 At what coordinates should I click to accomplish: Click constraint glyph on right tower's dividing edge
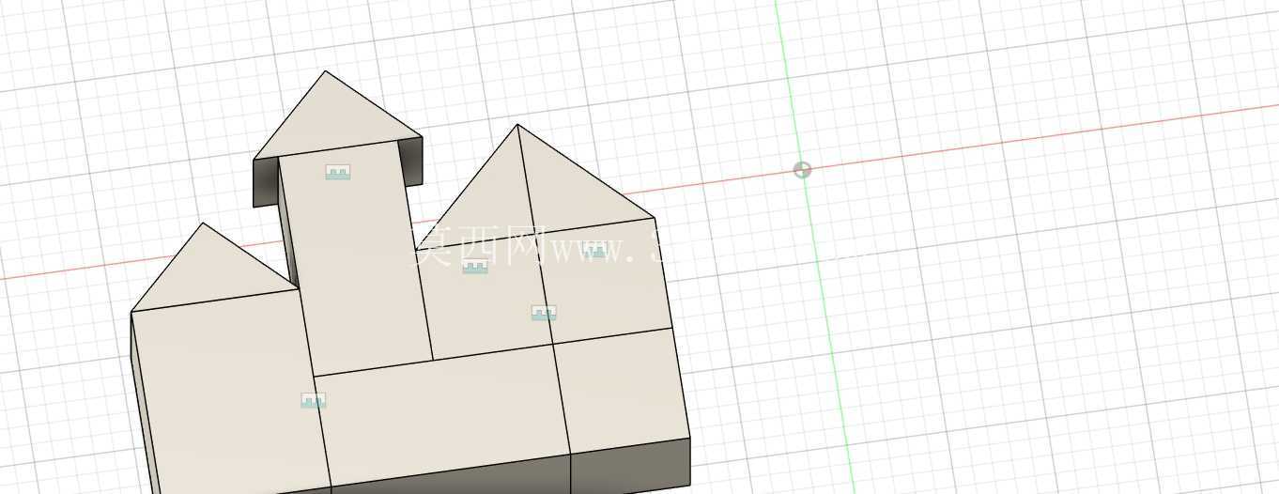click(x=544, y=313)
